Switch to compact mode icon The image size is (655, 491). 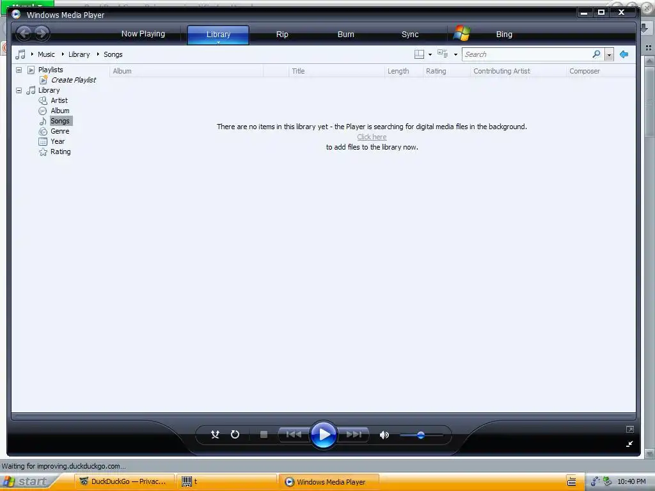pos(629,444)
